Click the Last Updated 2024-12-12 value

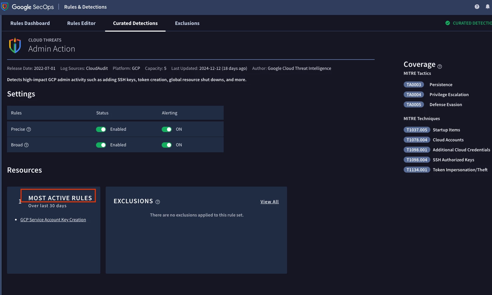click(223, 69)
